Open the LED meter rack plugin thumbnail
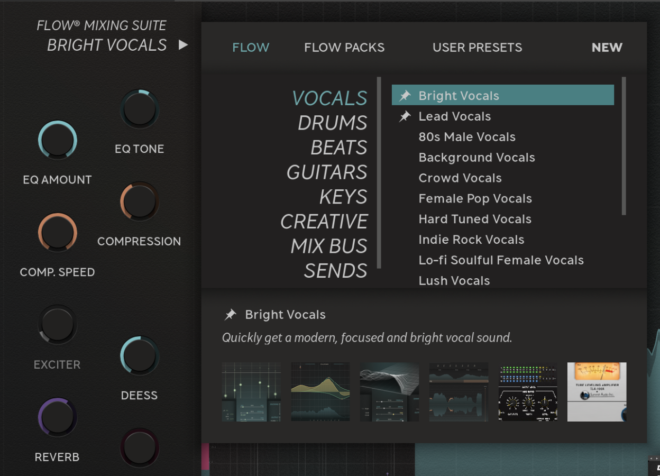Image resolution: width=660 pixels, height=476 pixels. [528, 392]
